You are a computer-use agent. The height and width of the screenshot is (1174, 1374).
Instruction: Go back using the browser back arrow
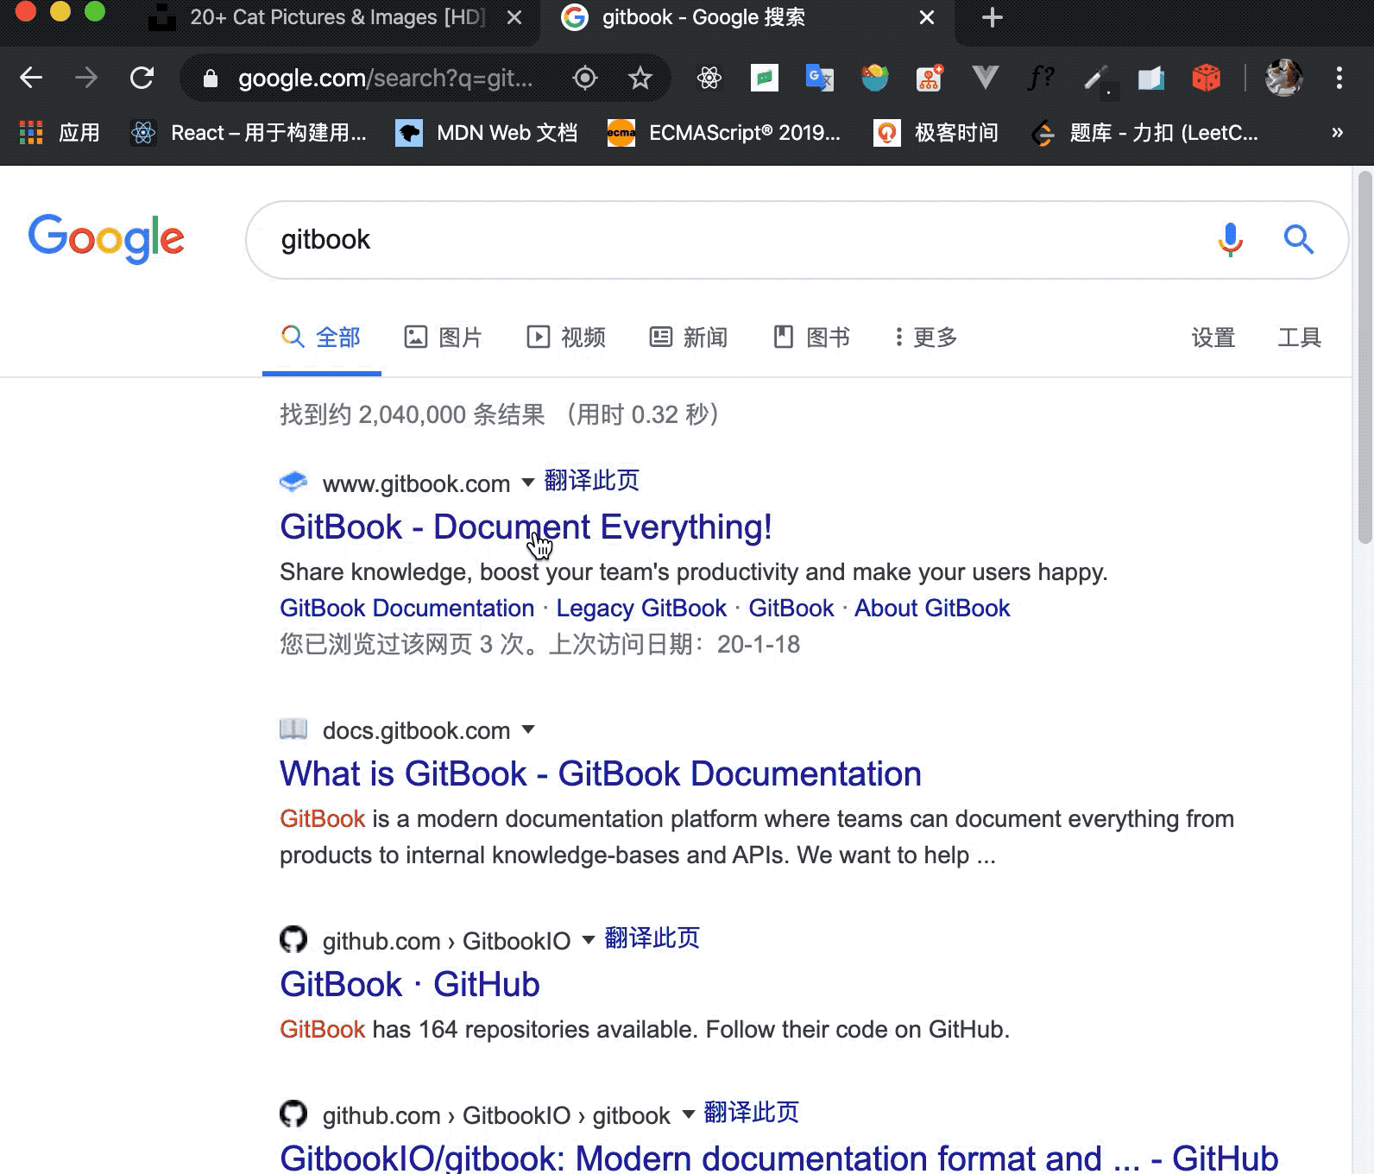pos(31,78)
